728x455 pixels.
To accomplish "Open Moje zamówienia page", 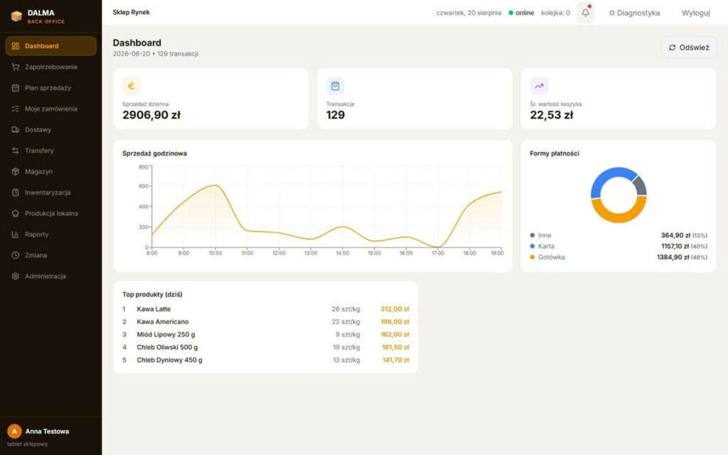I will (x=50, y=109).
